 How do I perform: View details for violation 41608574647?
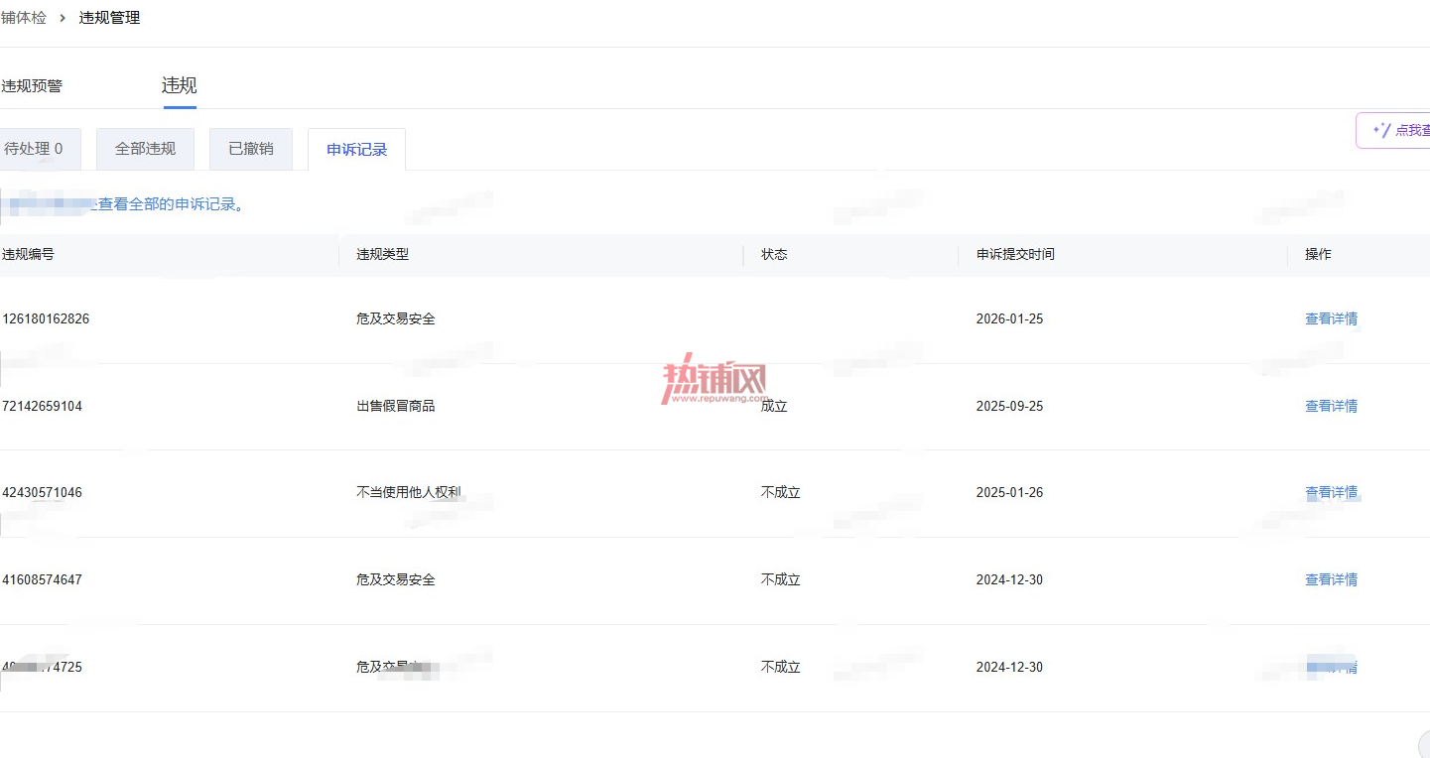tap(1331, 579)
